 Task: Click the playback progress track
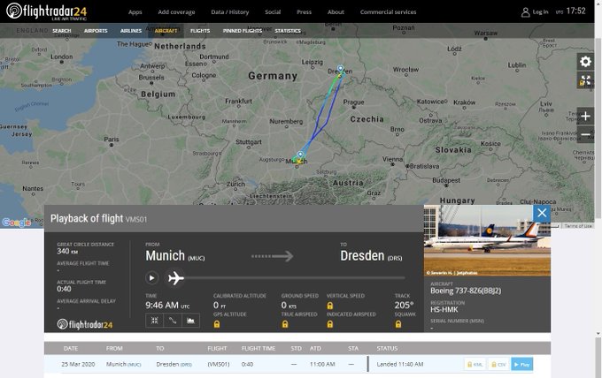pos(294,277)
